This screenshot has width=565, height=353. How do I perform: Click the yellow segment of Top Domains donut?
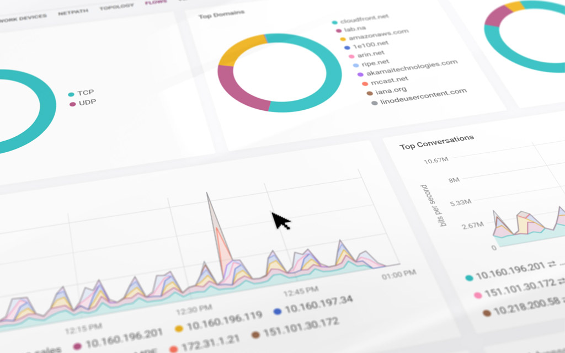tap(241, 49)
